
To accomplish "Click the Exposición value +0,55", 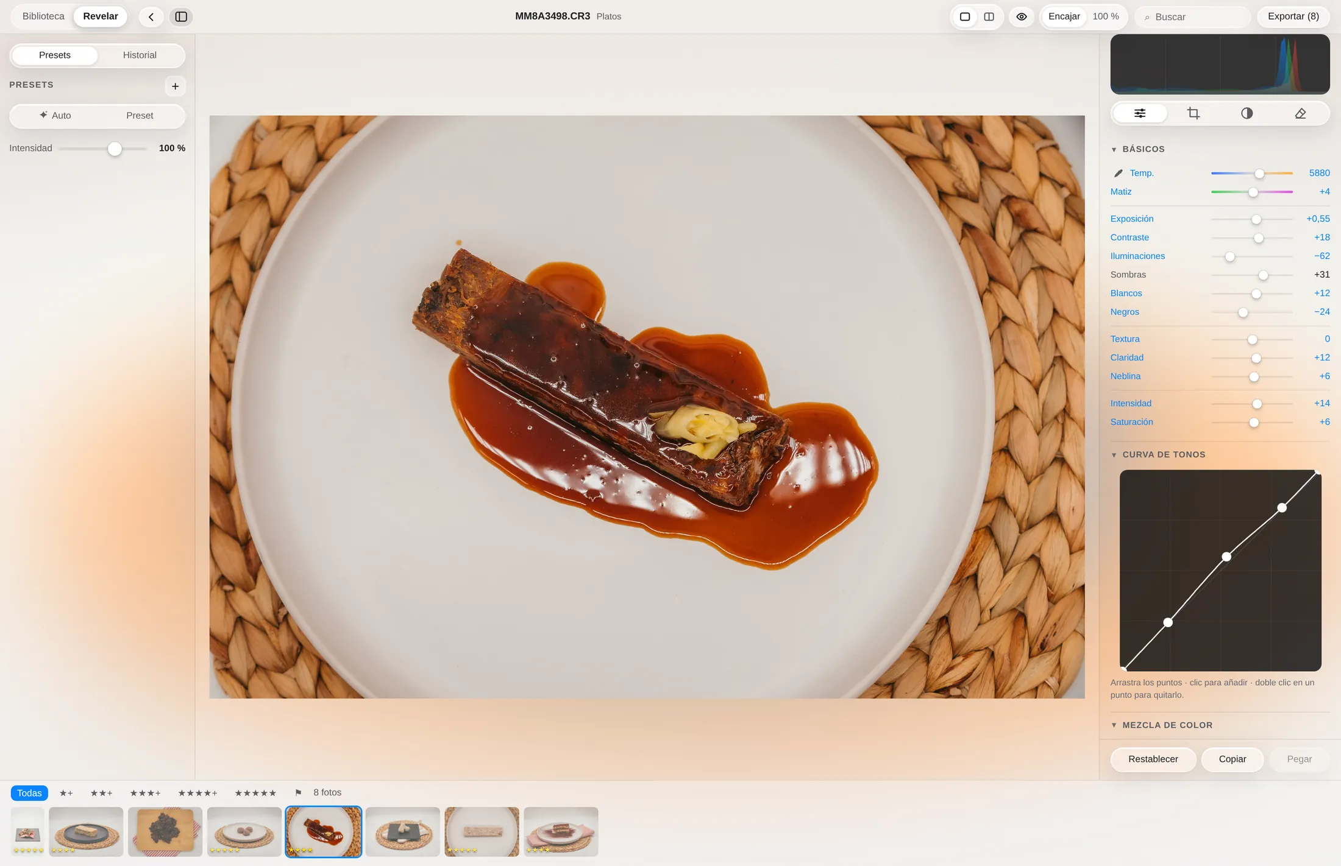I will pos(1318,219).
